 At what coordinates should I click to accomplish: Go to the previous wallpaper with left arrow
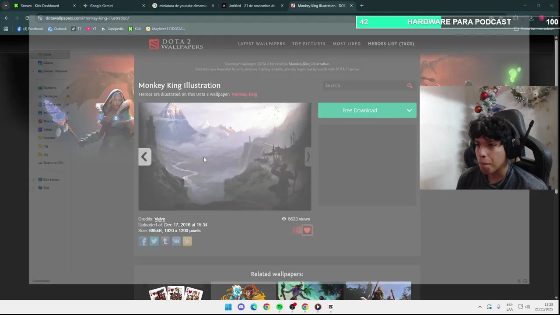coord(144,157)
